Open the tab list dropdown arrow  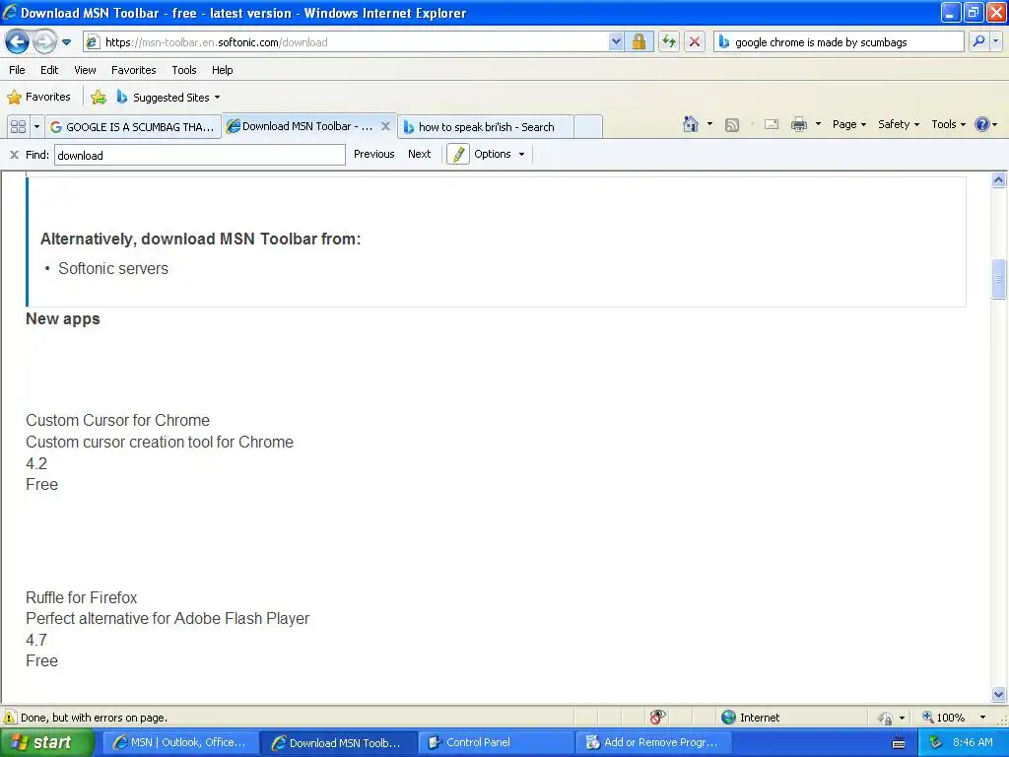[36, 127]
